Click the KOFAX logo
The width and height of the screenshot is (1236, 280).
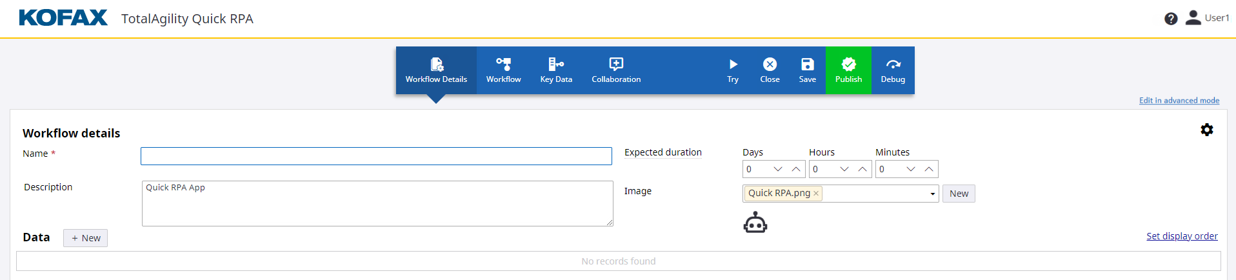63,17
